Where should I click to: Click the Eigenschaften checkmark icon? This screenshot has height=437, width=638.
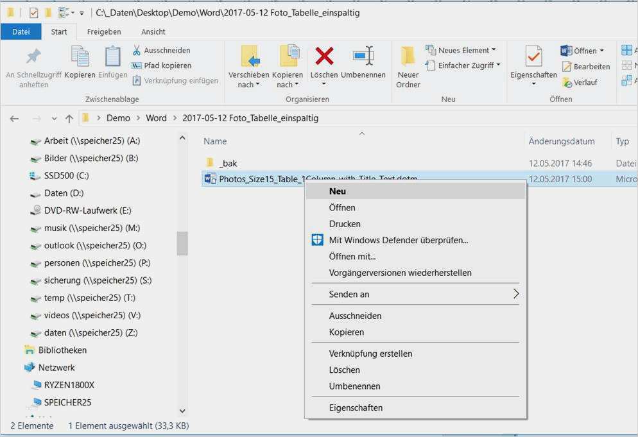pyautogui.click(x=533, y=56)
